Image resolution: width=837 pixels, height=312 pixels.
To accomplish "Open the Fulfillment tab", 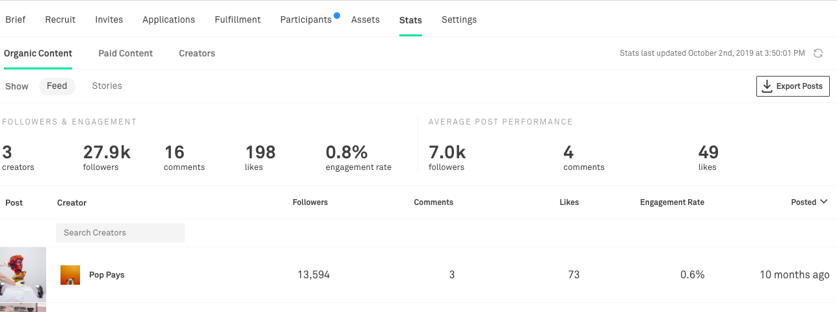I will click(237, 19).
